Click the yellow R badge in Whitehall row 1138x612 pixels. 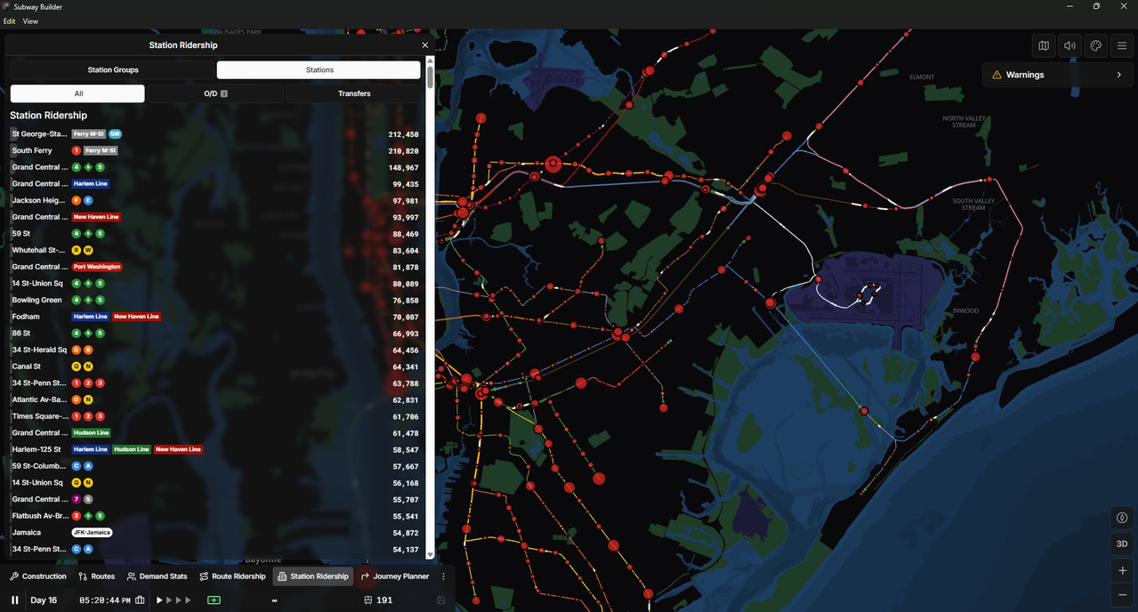77,250
